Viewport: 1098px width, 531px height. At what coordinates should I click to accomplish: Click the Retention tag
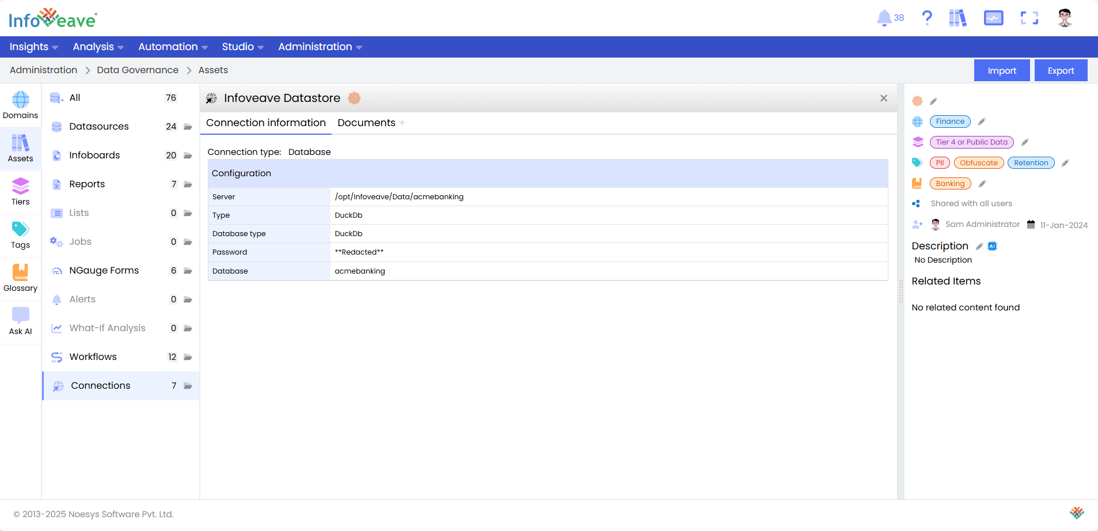1031,163
